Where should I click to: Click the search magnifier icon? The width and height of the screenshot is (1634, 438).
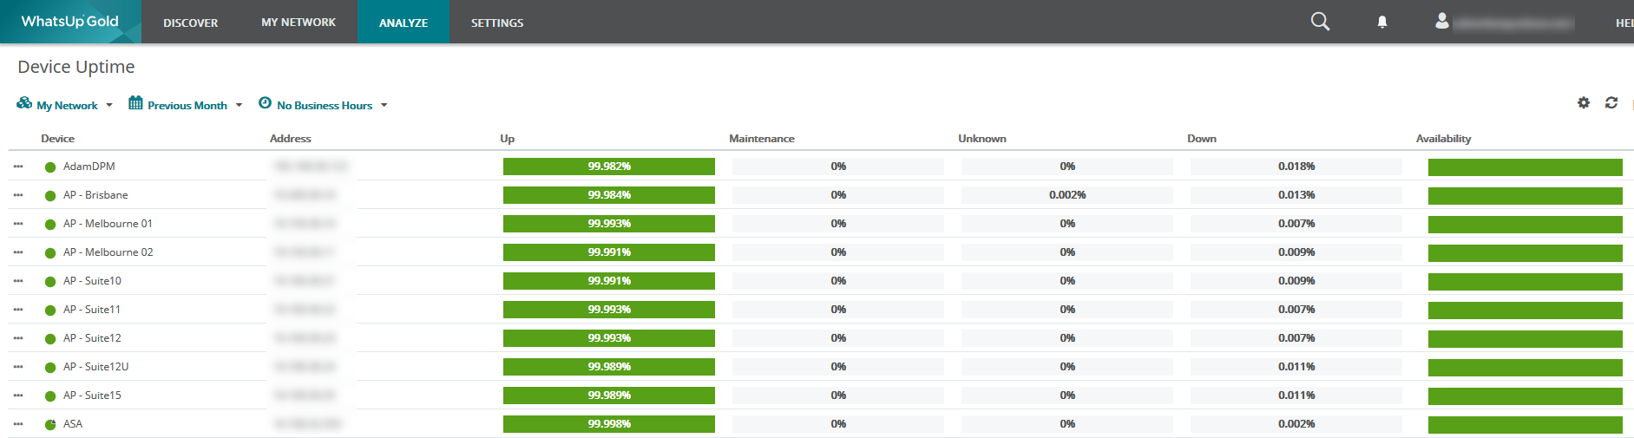(1320, 22)
